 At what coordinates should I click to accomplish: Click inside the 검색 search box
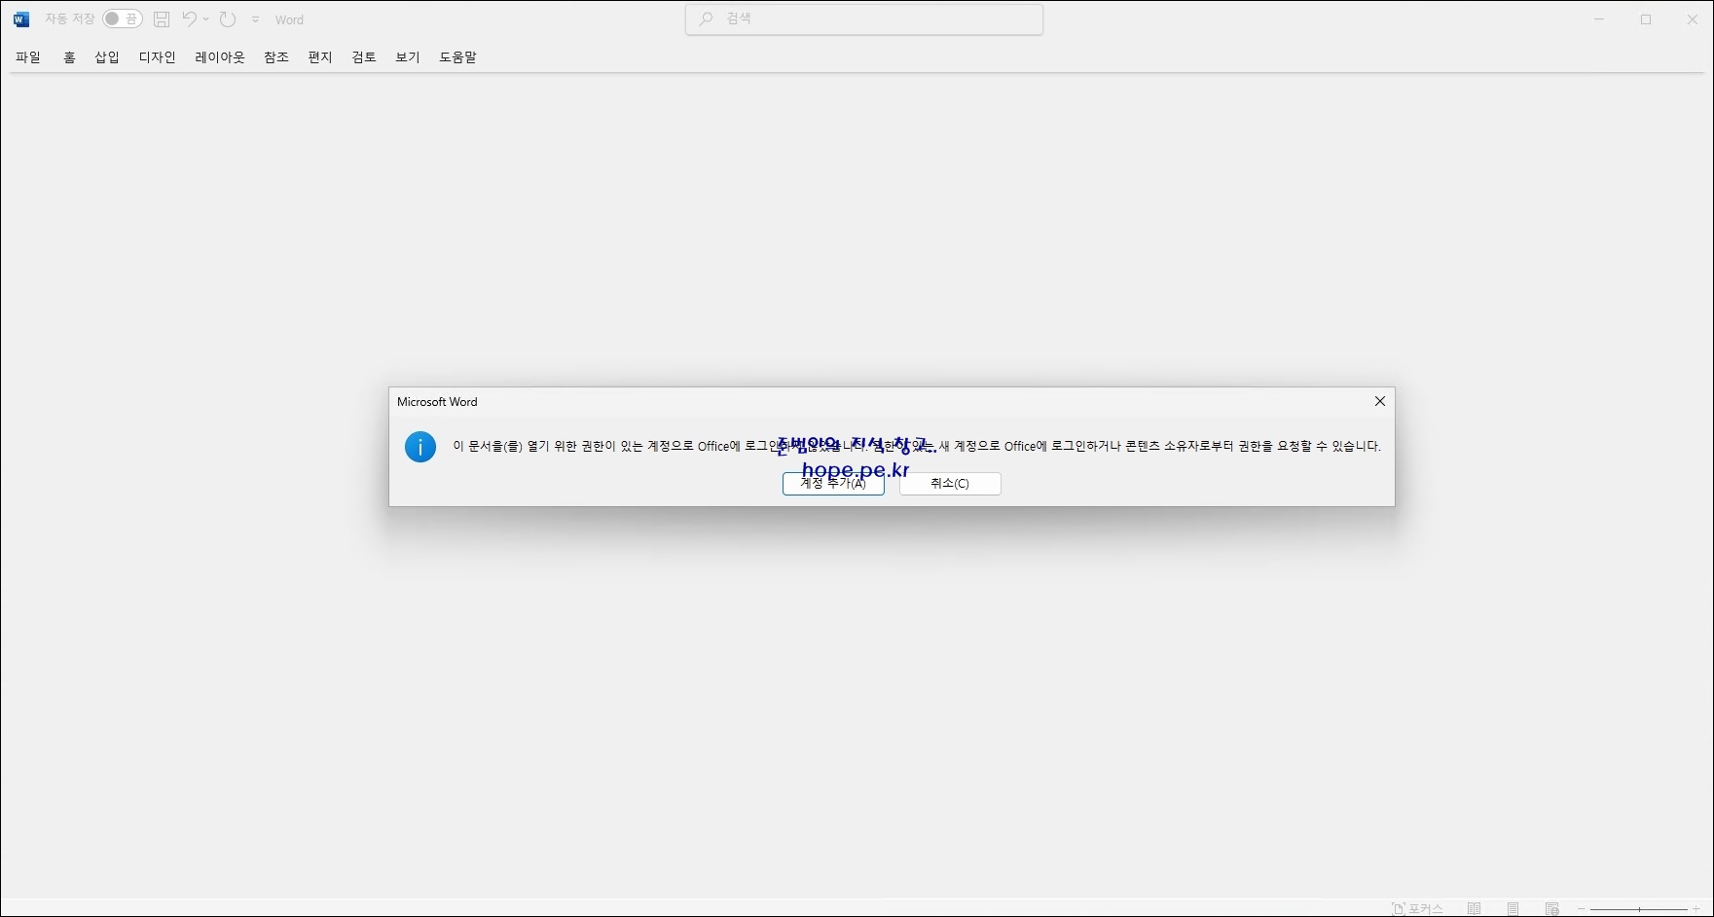click(864, 19)
